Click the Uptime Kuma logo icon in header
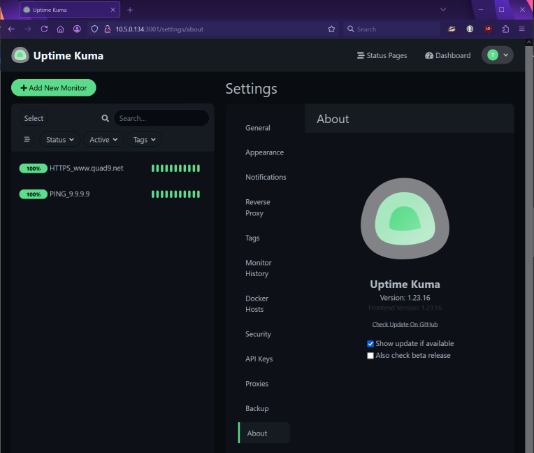534x453 pixels. point(20,55)
